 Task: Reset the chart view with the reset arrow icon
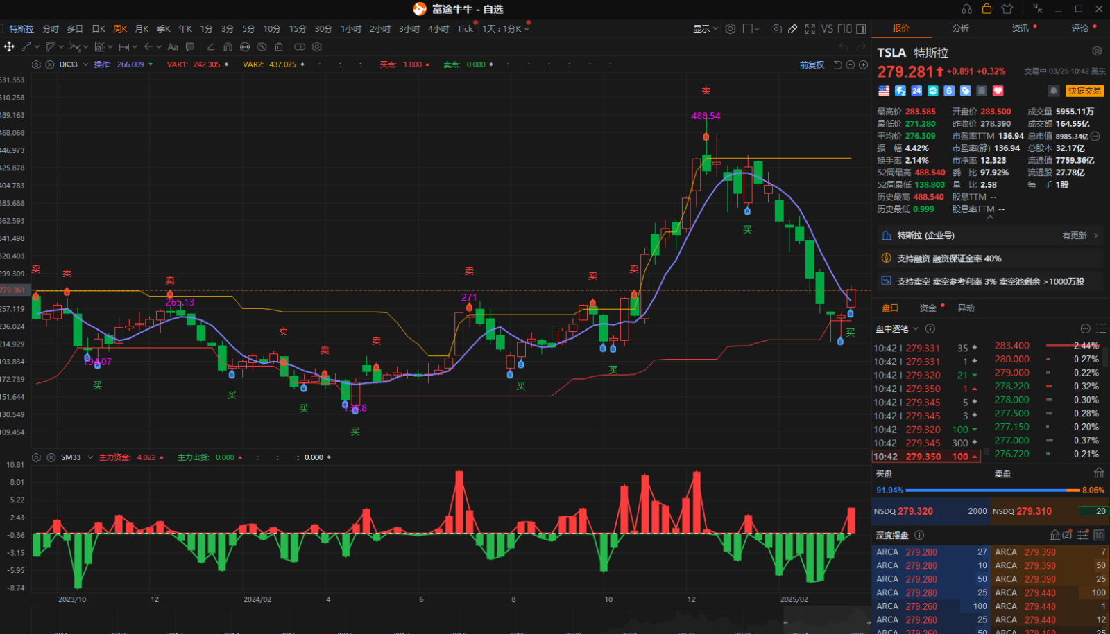[837, 64]
